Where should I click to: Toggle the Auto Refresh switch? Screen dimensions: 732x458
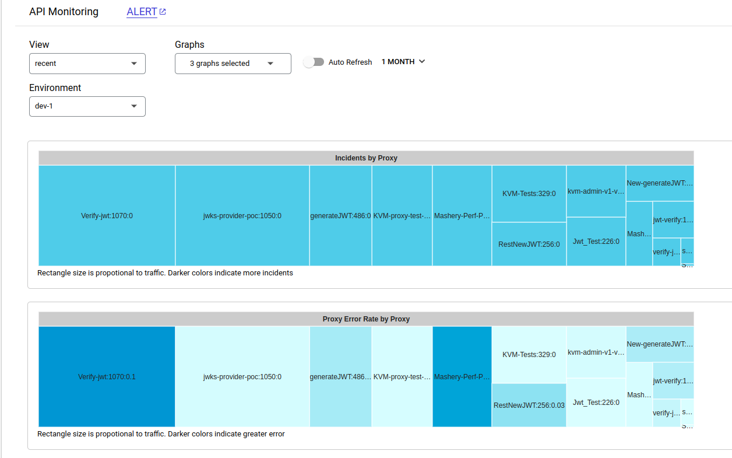tap(314, 62)
